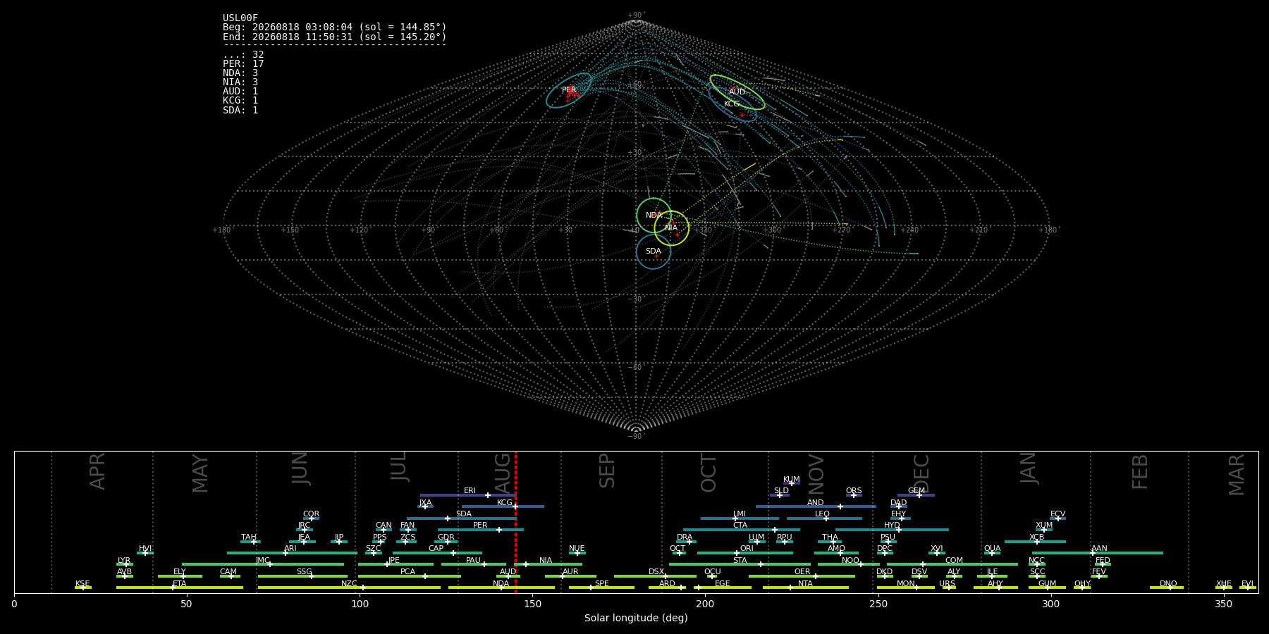
Task: Click the GEM shower peak marker
Action: click(x=919, y=495)
